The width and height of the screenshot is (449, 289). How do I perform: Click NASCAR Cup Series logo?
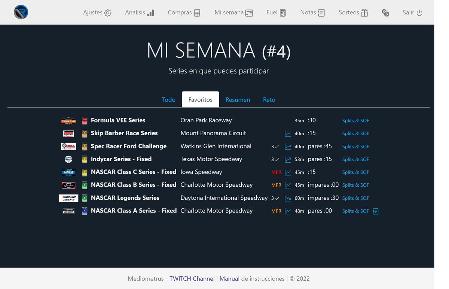68,211
